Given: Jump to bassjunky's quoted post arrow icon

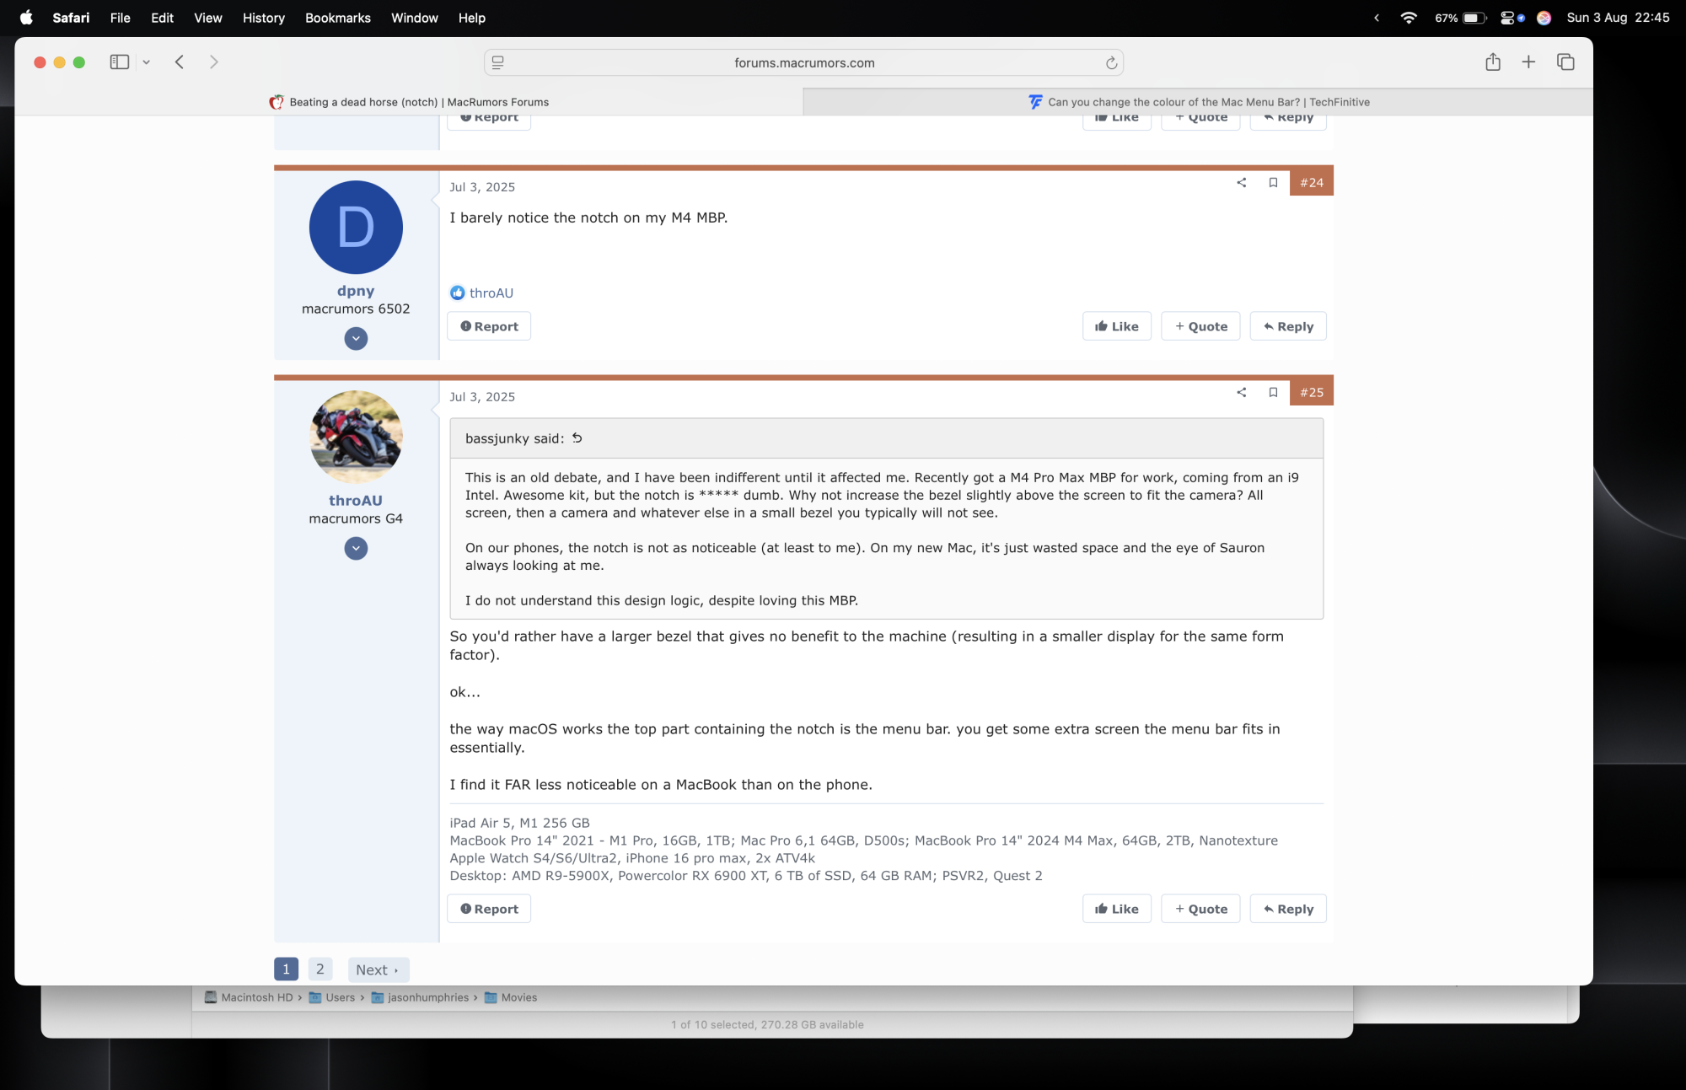Looking at the screenshot, I should (577, 438).
